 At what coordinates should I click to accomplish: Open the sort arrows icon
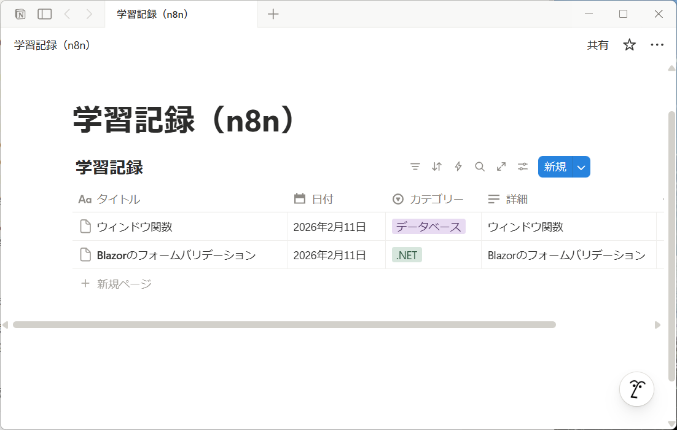pyautogui.click(x=437, y=166)
